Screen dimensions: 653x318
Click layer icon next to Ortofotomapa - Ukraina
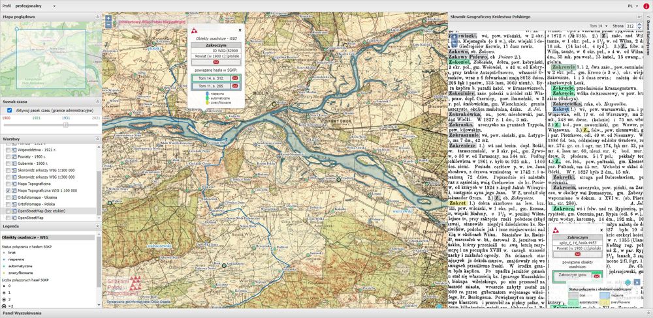pos(14,197)
